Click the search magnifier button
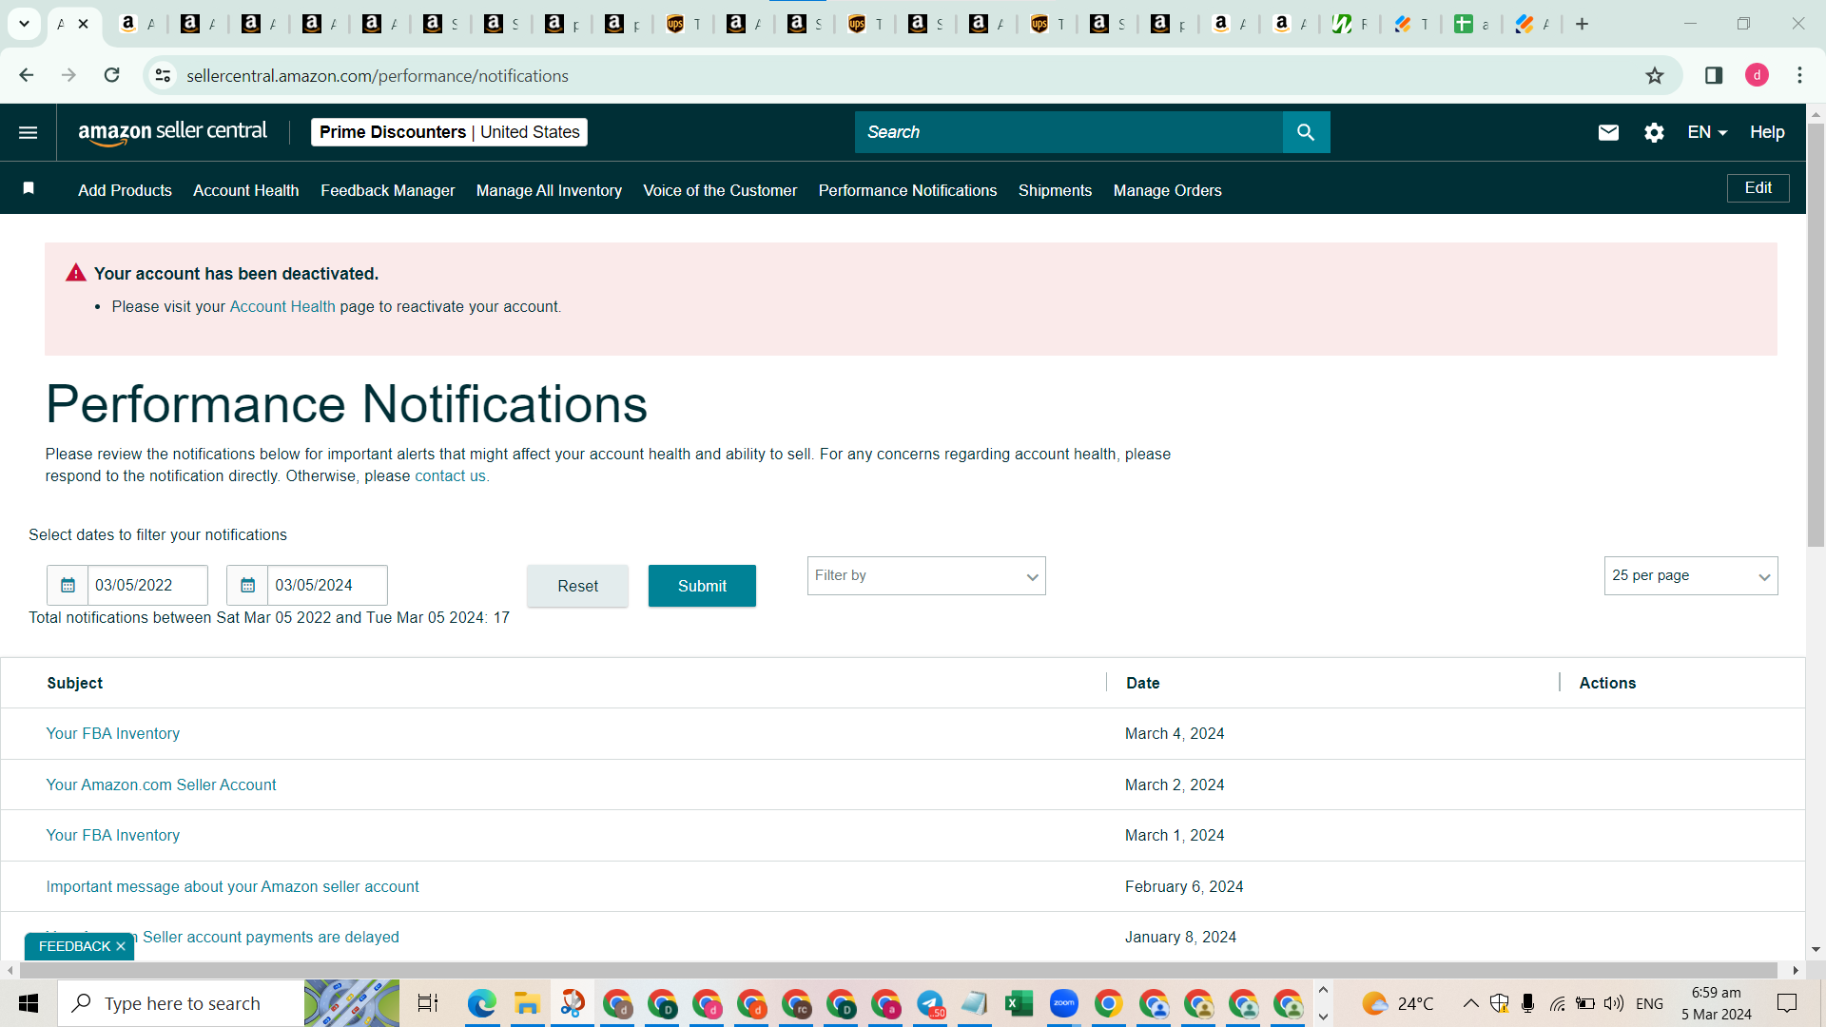 [x=1306, y=132]
